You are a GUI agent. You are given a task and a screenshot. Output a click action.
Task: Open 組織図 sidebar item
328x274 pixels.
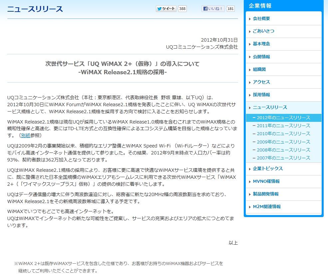click(x=259, y=70)
